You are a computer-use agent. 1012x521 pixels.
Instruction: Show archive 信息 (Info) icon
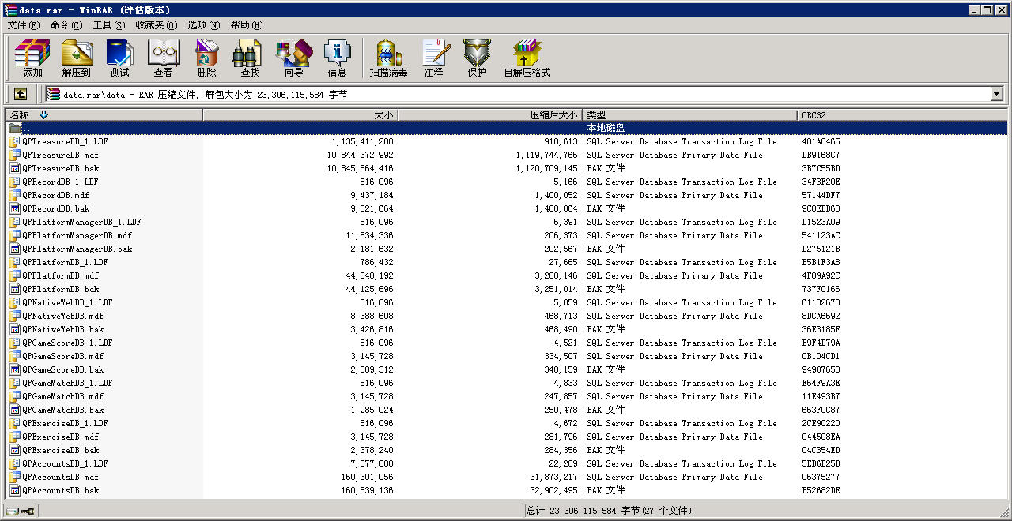click(337, 58)
